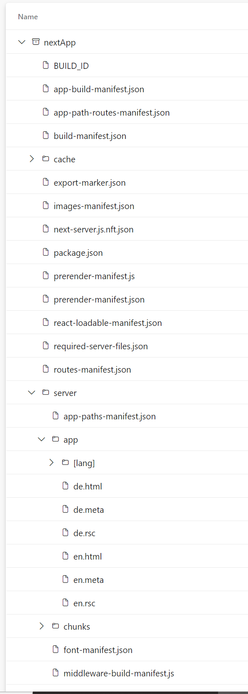Click the file icon beside package.json
Screen dimensions: 248x694
(46, 252)
